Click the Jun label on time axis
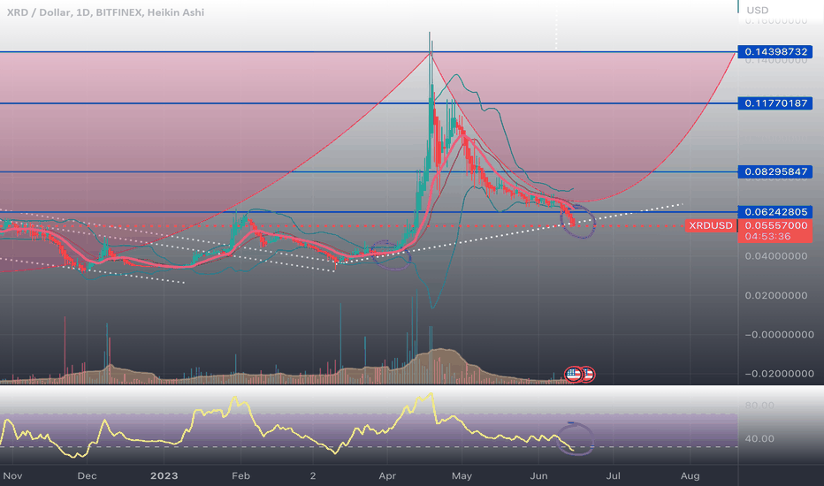824x486 pixels. pos(538,476)
